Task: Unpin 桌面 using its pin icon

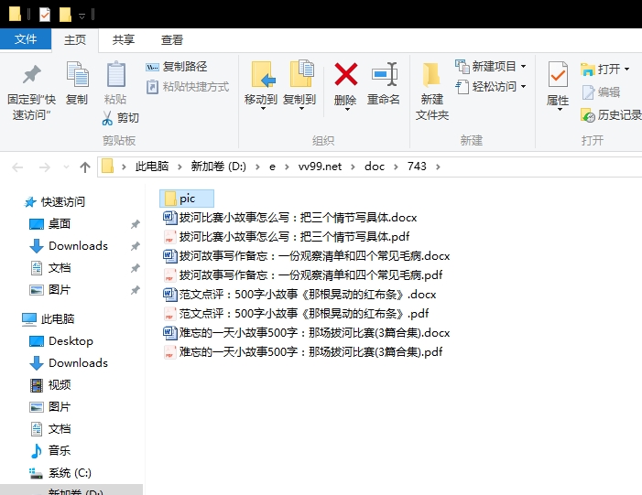Action: click(x=136, y=224)
